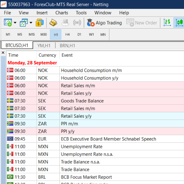
Task: Select the MN timeframe
Action: (103, 34)
